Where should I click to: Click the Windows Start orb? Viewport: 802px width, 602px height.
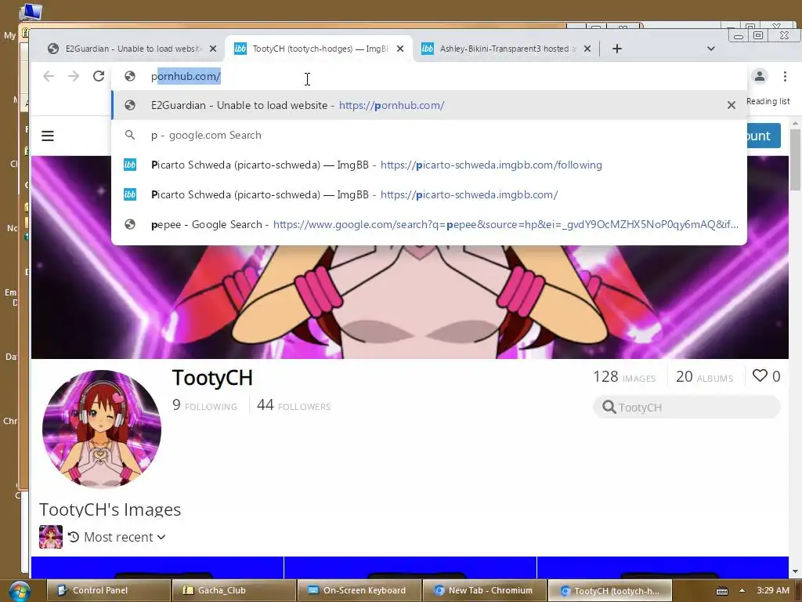19,590
